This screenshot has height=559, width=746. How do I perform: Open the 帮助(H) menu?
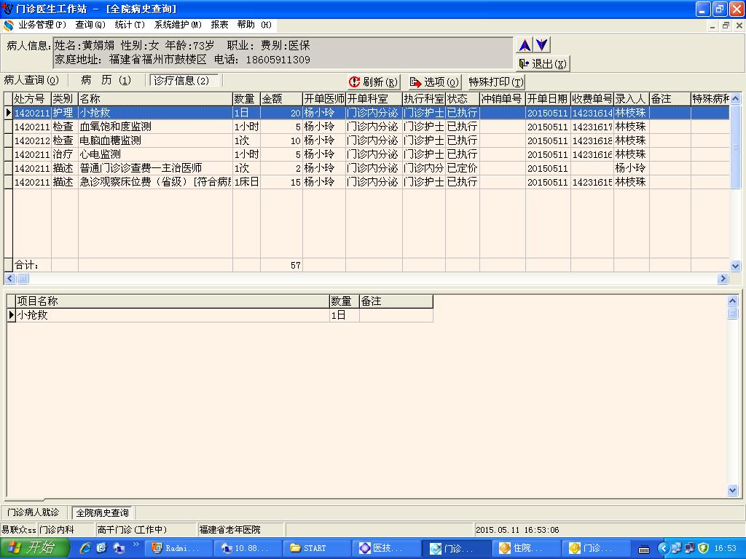254,25
